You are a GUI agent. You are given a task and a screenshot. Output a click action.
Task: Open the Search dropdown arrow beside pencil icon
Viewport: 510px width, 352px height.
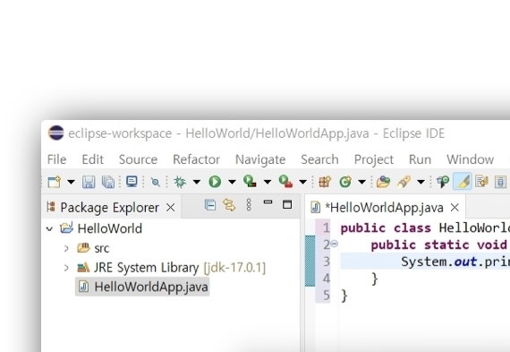[x=421, y=182]
